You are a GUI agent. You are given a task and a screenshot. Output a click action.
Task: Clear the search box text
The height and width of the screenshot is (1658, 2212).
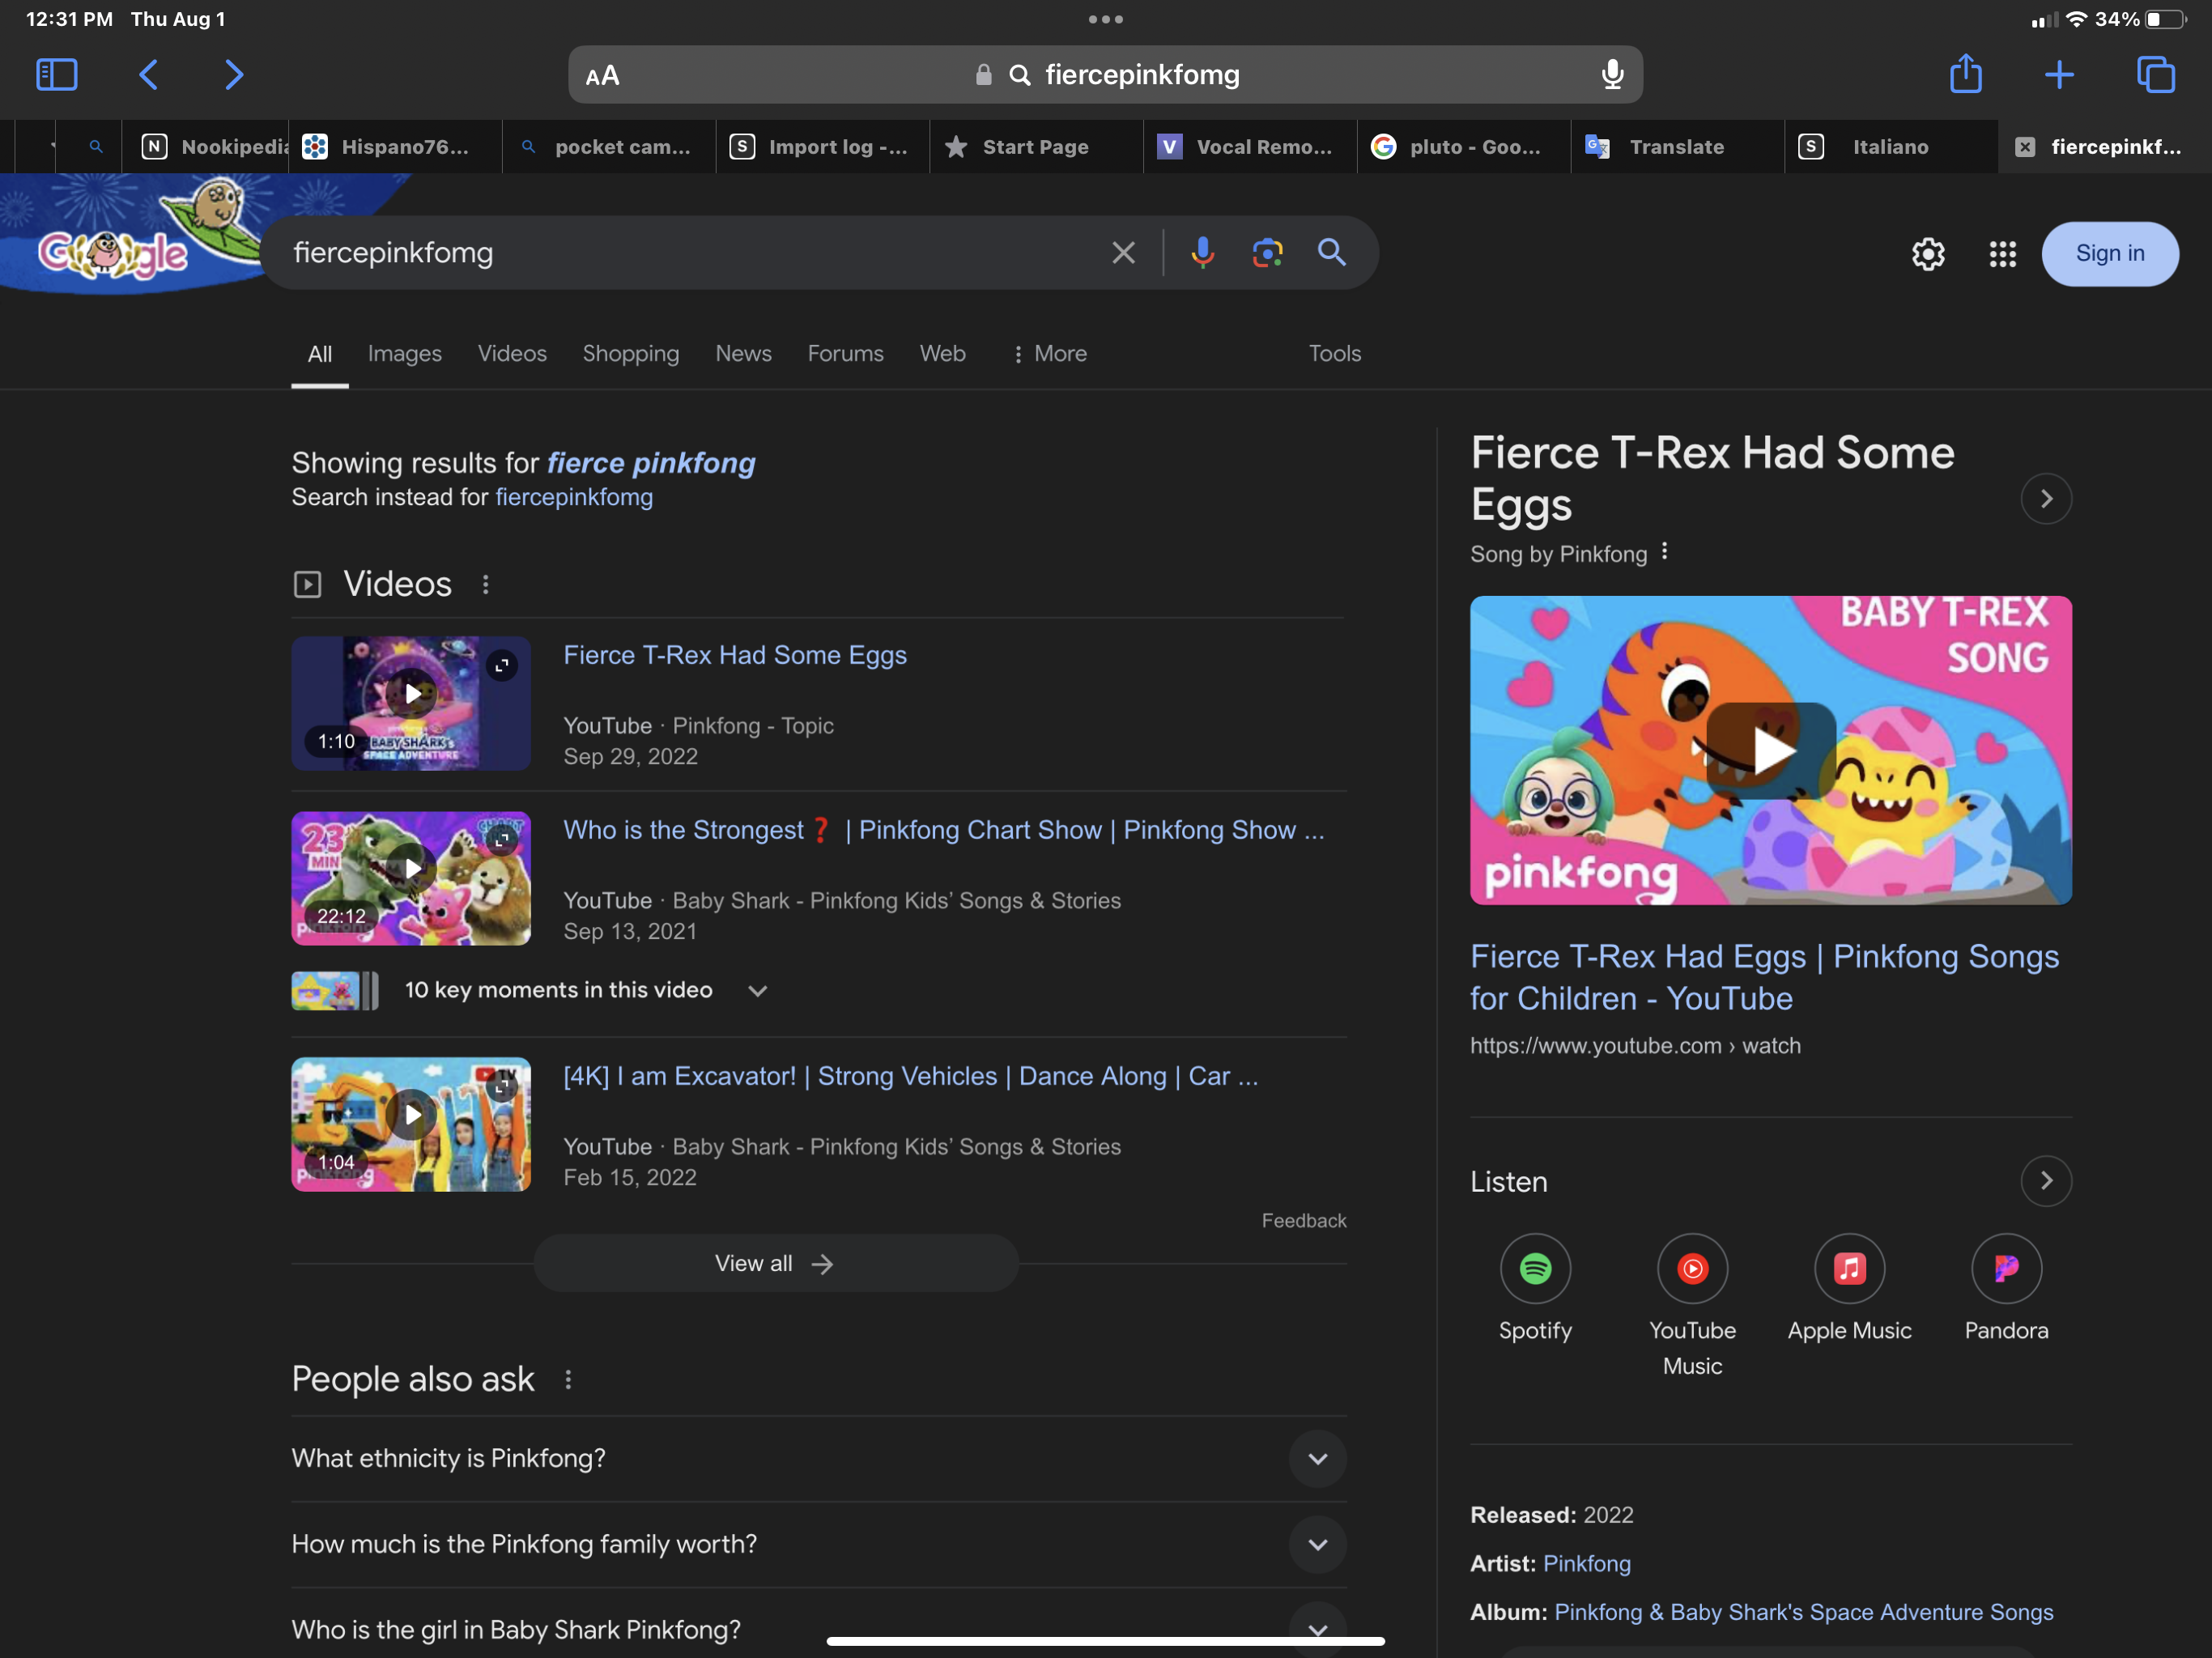coord(1123,253)
